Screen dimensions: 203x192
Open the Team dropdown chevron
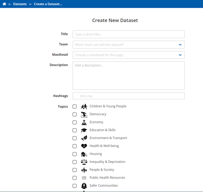click(180, 45)
